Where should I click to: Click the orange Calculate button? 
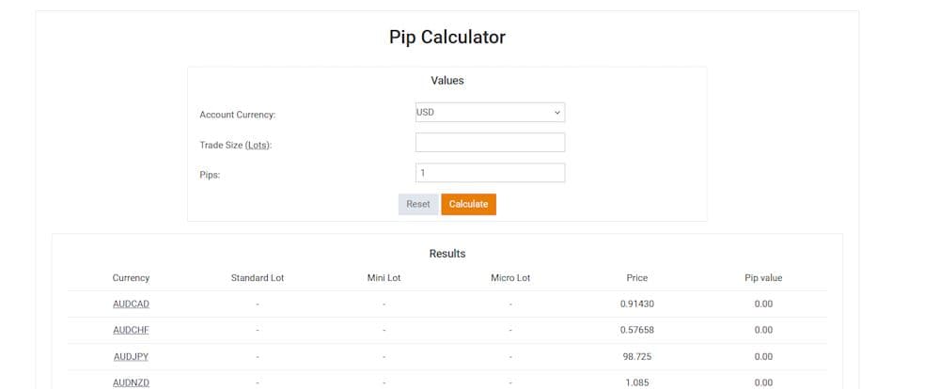tap(468, 205)
